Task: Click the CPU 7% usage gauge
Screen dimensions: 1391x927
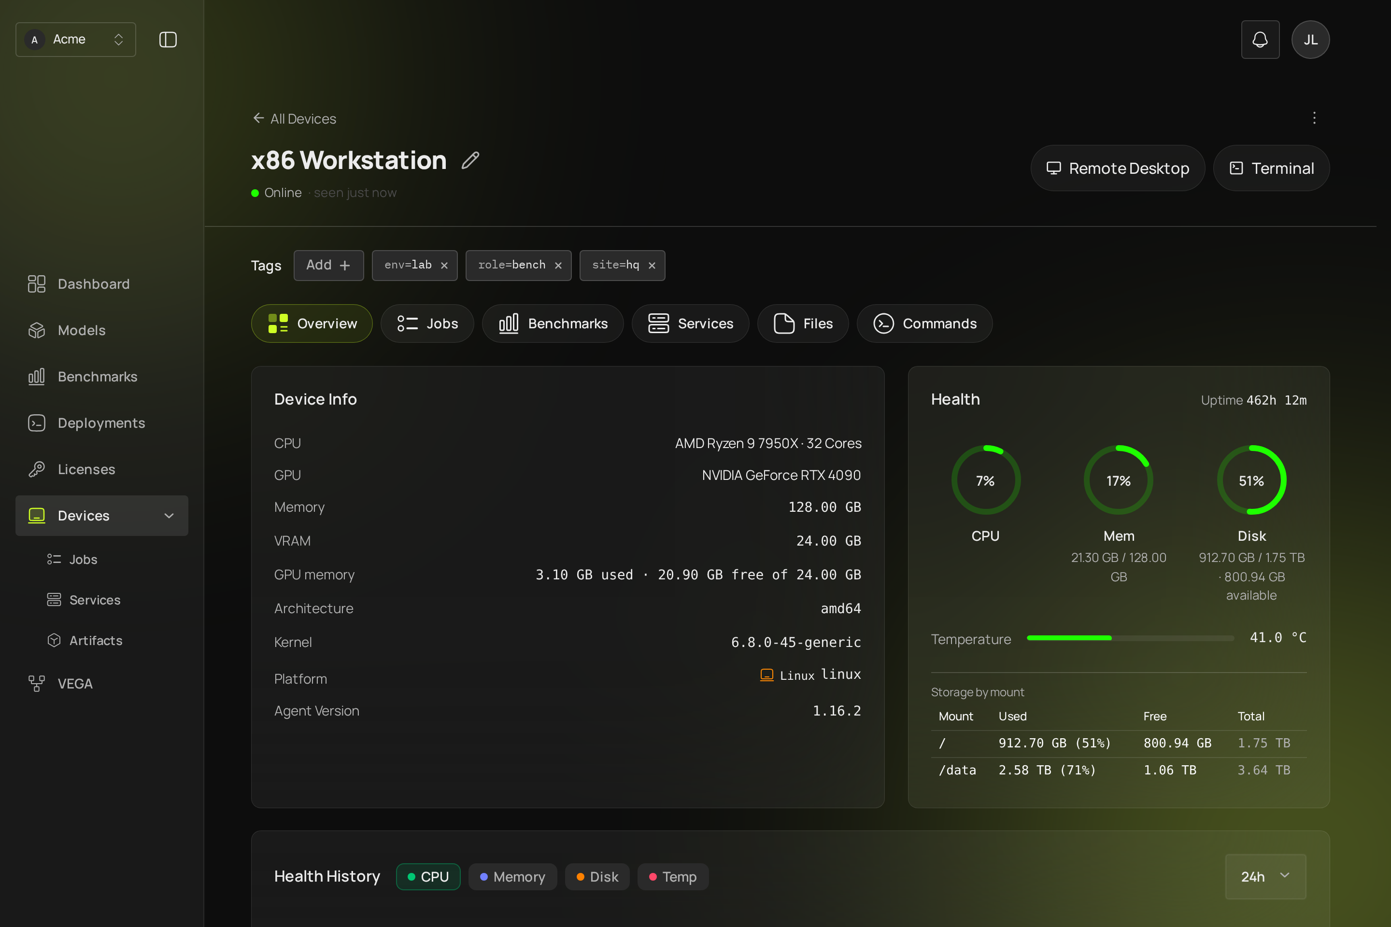Action: click(x=985, y=480)
